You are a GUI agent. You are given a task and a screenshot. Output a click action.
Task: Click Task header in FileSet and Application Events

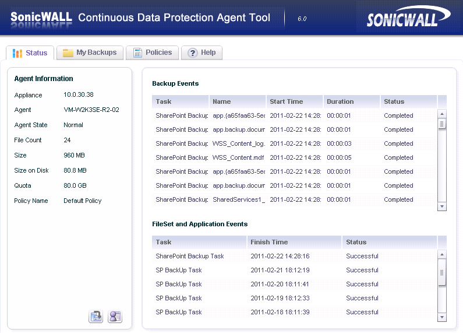coord(199,242)
